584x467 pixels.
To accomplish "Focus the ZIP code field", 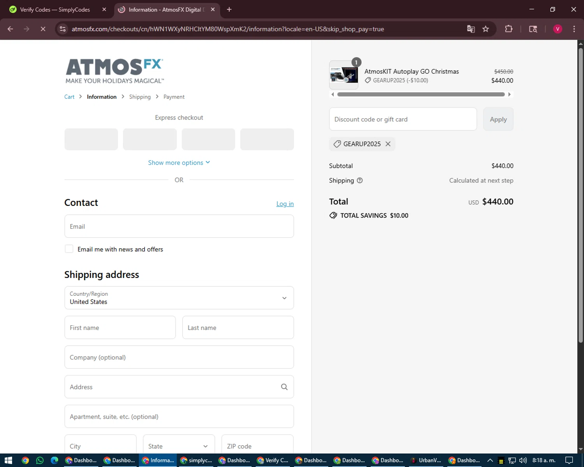I will pyautogui.click(x=257, y=444).
